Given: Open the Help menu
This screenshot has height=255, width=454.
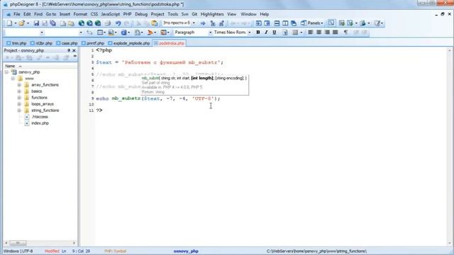Looking at the screenshot, I should click(264, 14).
